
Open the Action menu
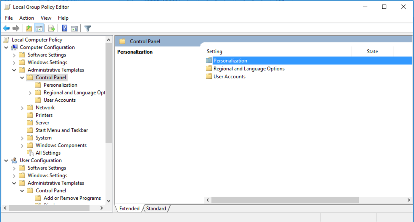pos(27,18)
